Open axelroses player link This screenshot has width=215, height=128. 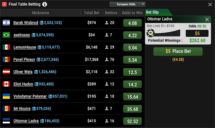[21, 35]
